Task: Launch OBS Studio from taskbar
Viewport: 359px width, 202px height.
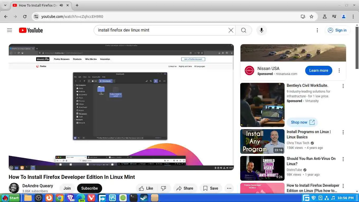Action: click(39, 198)
